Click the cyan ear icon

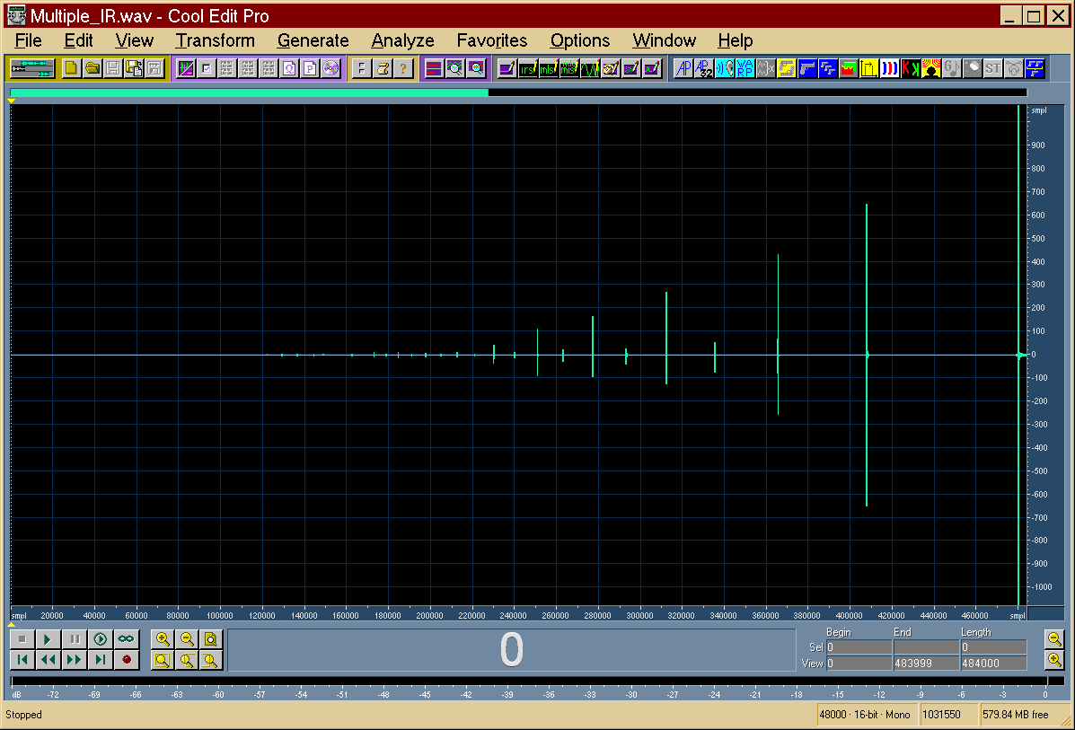(x=725, y=68)
